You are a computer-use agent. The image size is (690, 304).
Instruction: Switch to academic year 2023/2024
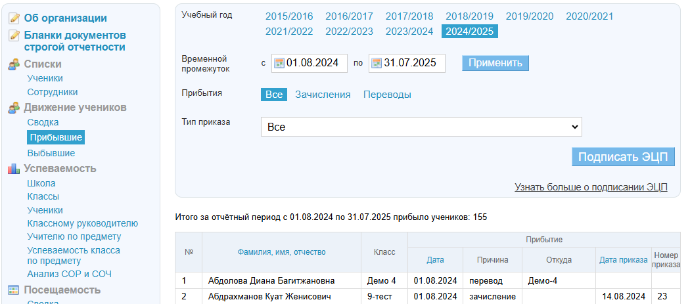[409, 32]
